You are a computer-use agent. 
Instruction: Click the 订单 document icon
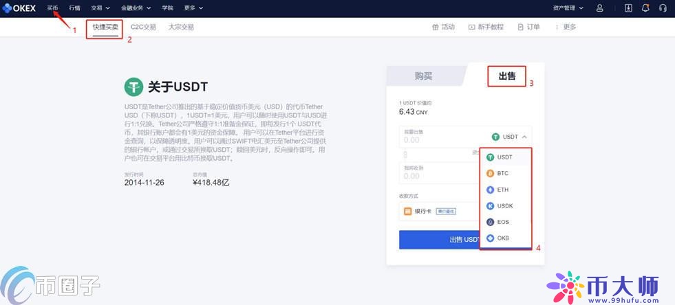(x=520, y=27)
